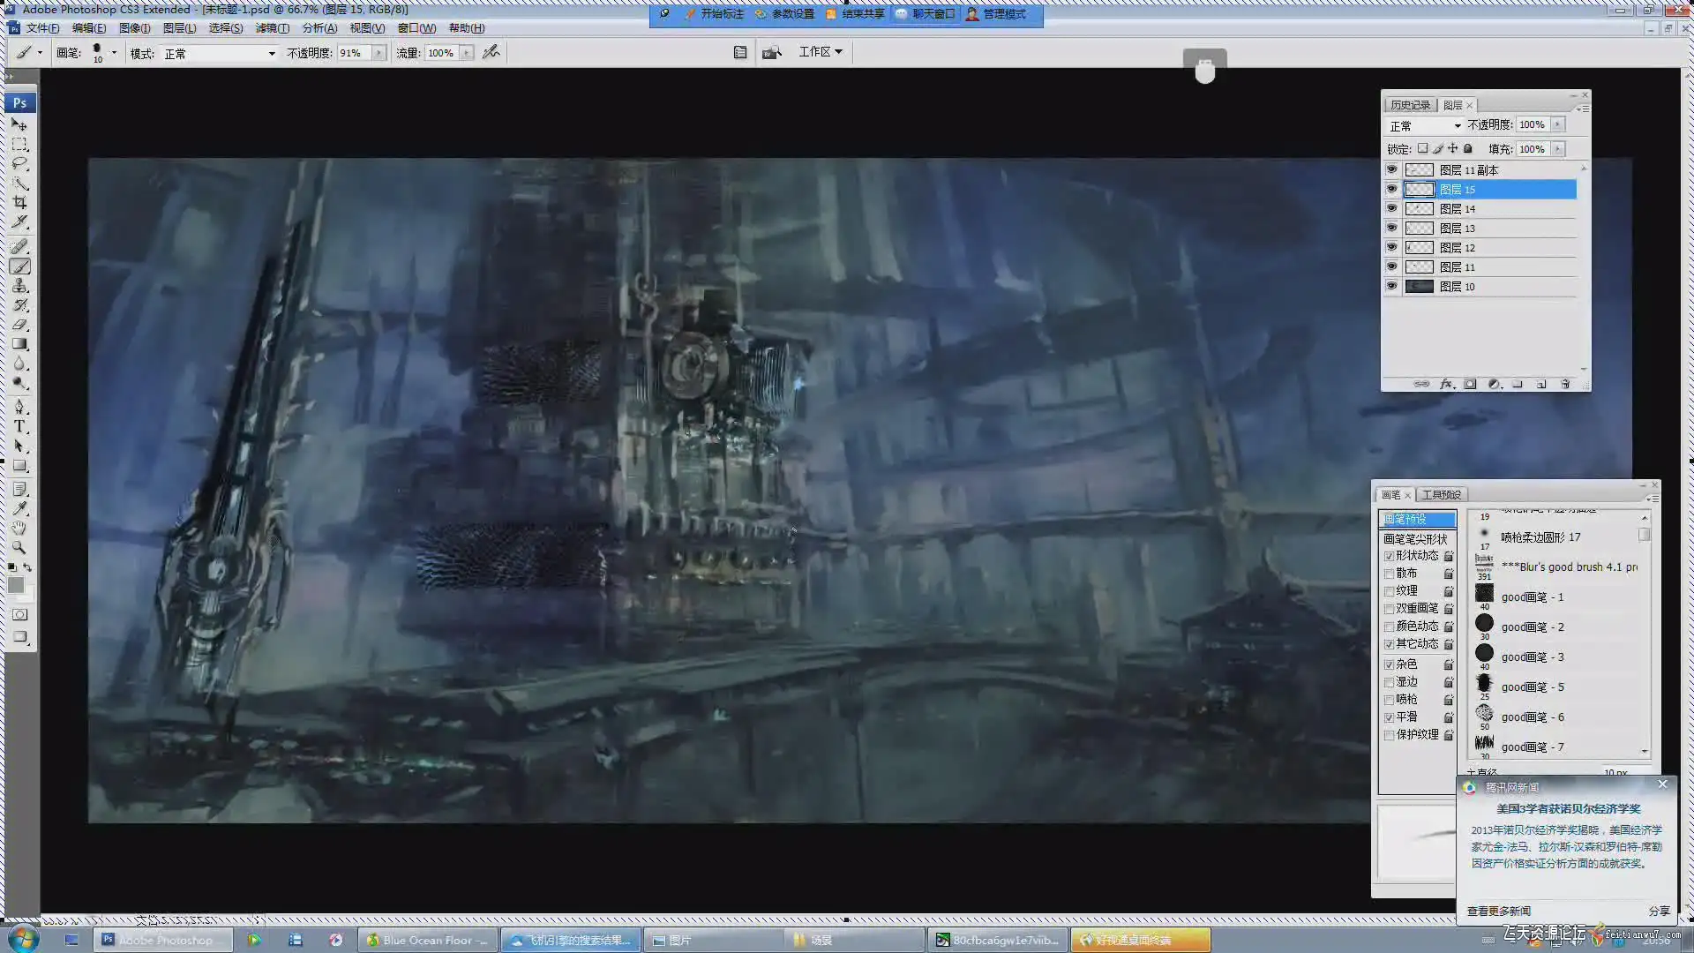Open the layer blend mode 正常 dropdown
Screen dimensions: 1694x953
pyautogui.click(x=1424, y=125)
